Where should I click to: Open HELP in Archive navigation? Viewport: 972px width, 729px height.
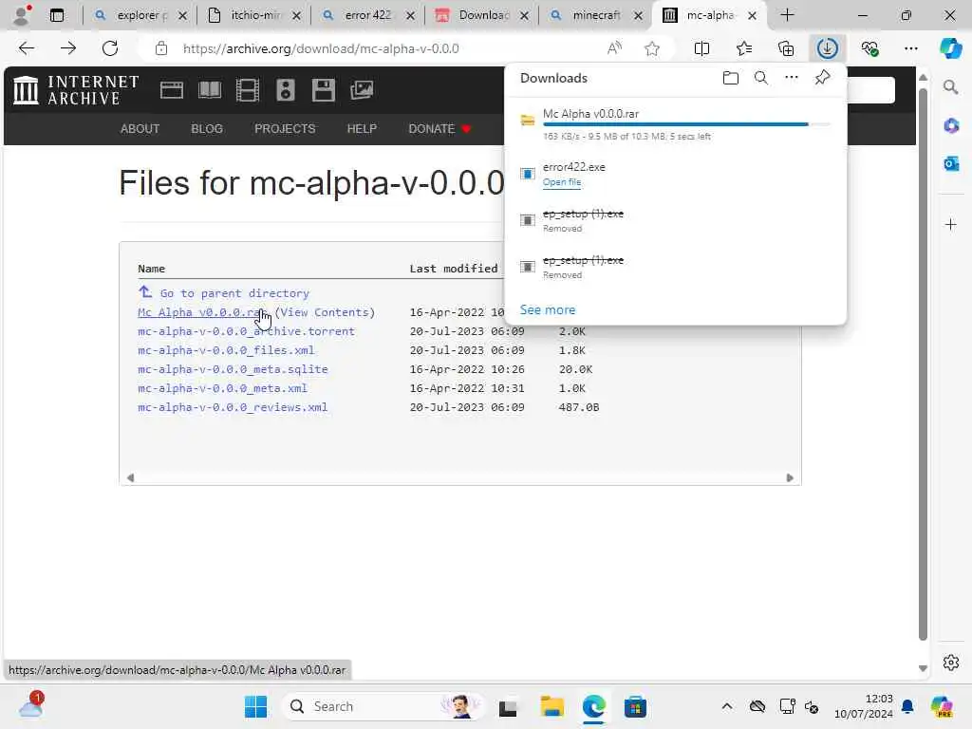[x=362, y=128]
